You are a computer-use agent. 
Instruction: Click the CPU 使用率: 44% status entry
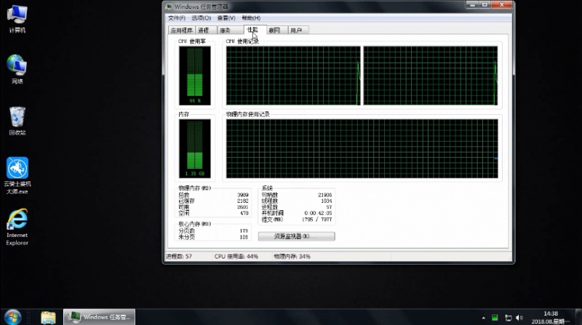tap(236, 257)
